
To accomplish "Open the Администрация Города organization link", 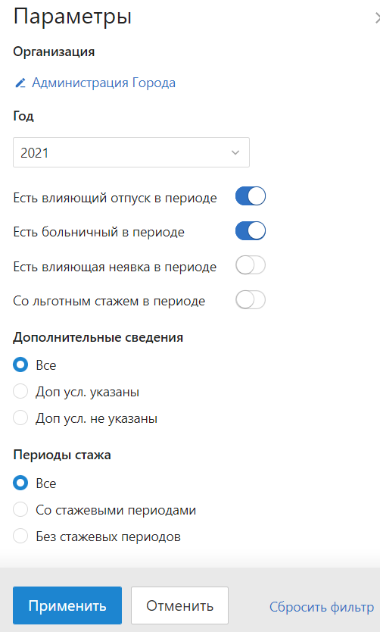I will 104,83.
